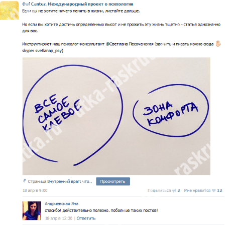Click Ответить under the comment
The width and height of the screenshot is (238, 225).
point(86,218)
